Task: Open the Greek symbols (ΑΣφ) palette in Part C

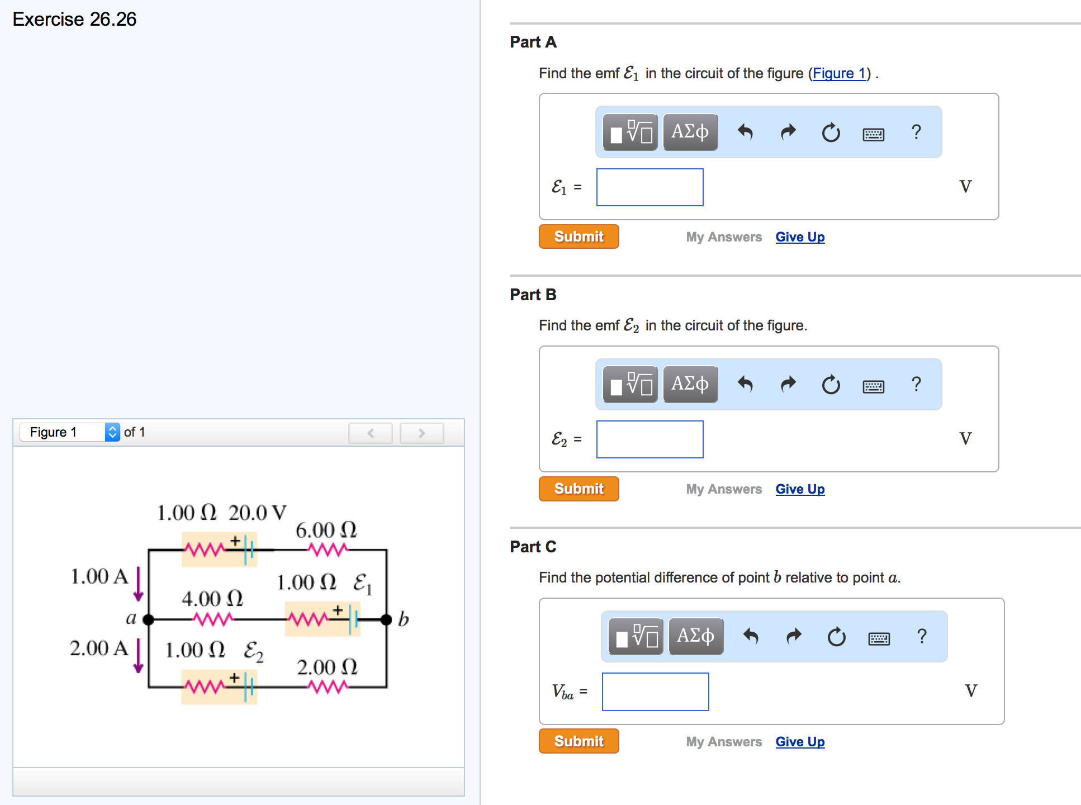Action: pyautogui.click(x=696, y=636)
